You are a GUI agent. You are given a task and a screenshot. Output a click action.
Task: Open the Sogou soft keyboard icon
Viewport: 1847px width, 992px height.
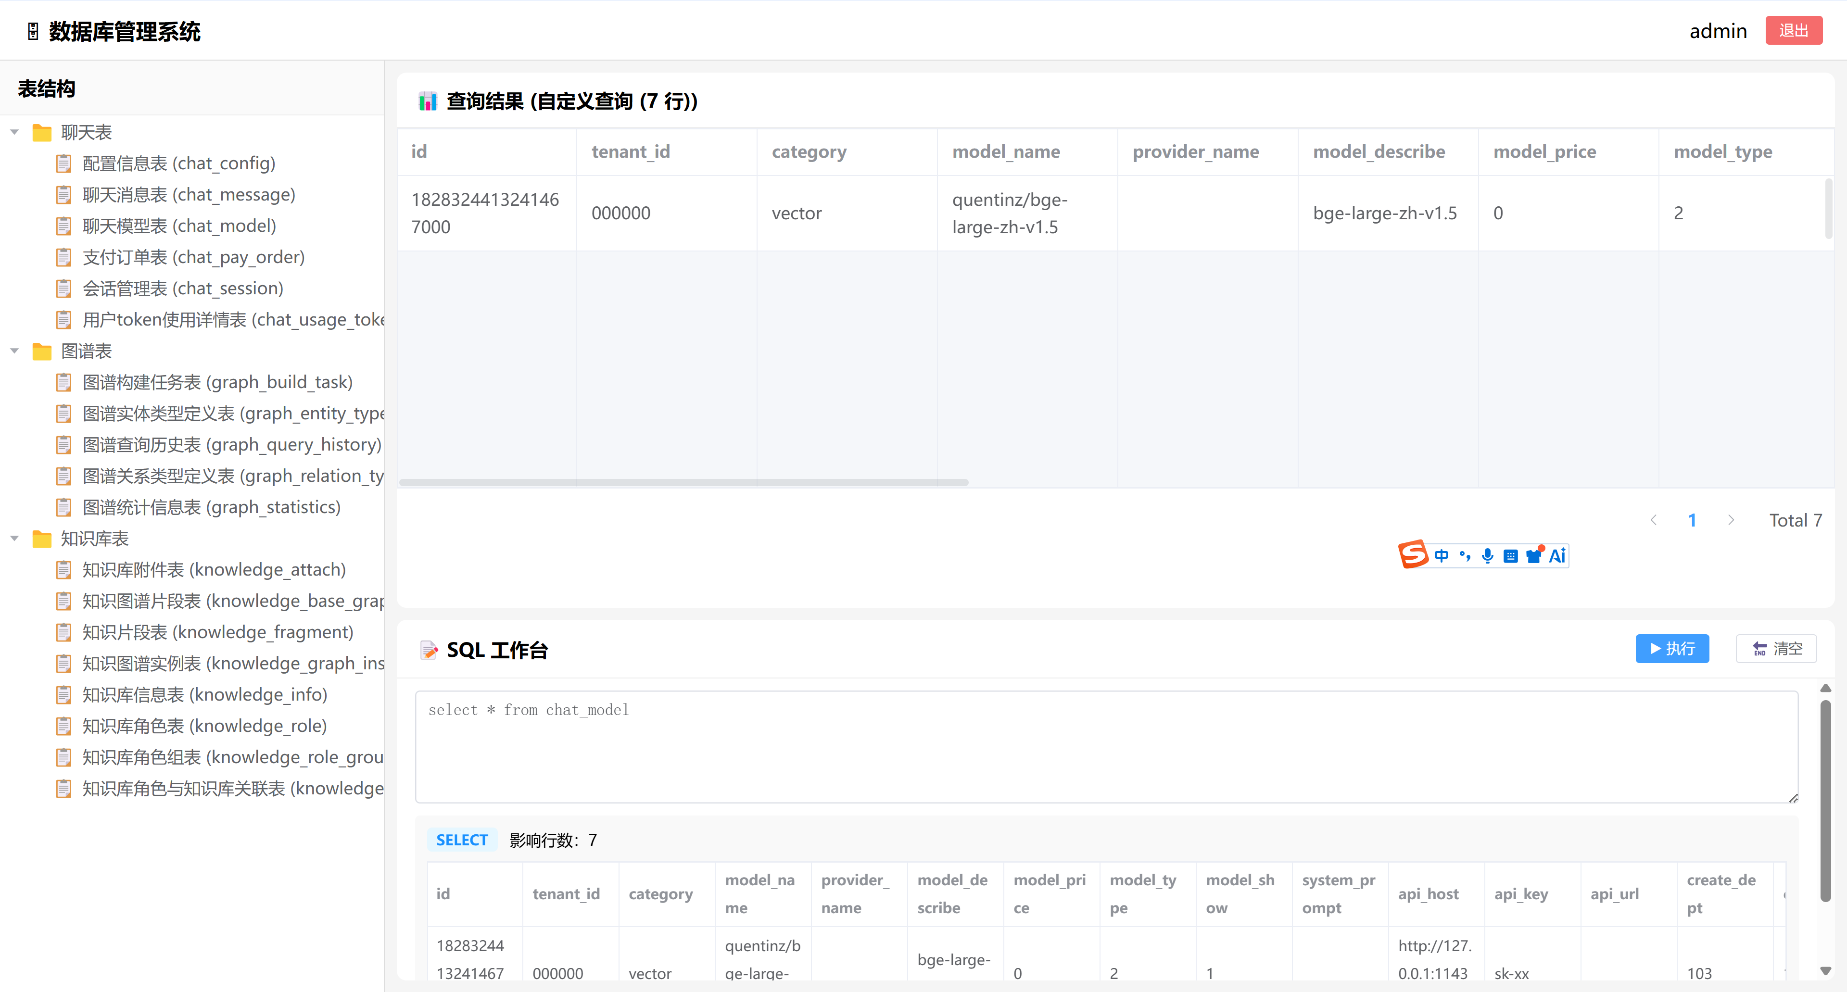pos(1511,555)
